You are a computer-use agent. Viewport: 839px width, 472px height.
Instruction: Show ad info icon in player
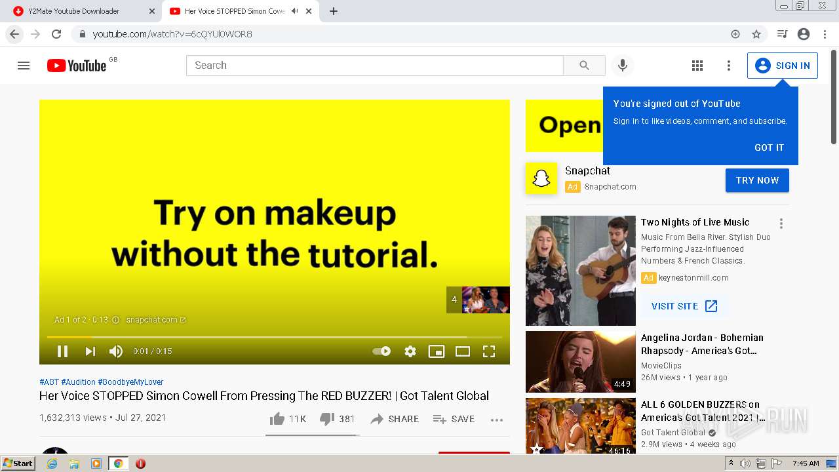pyautogui.click(x=116, y=320)
